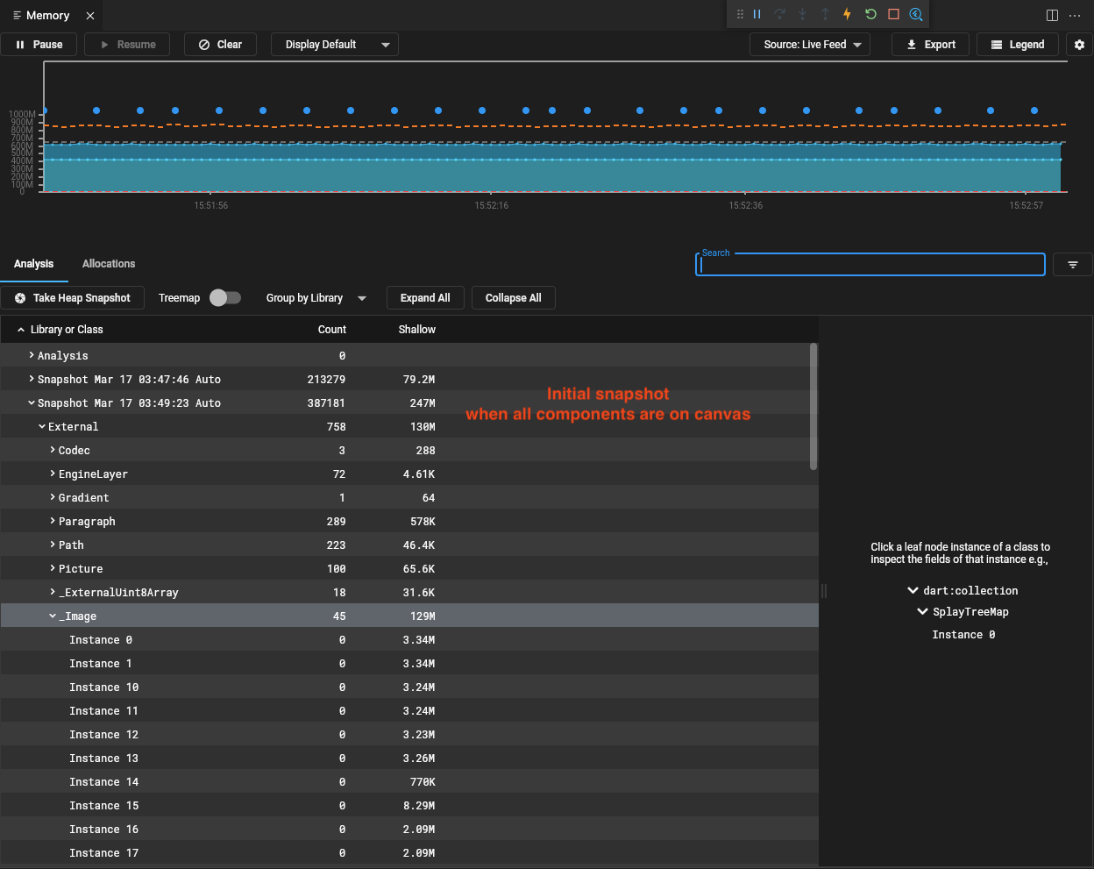Click Expand All
This screenshot has height=869, width=1094.
[x=425, y=298]
